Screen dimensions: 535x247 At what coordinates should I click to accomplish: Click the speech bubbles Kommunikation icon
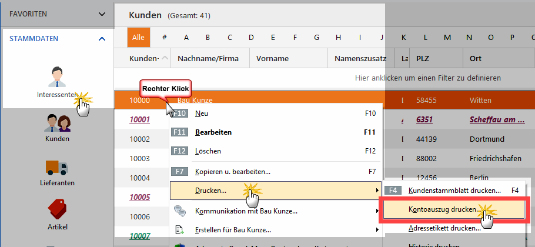pyautogui.click(x=180, y=211)
